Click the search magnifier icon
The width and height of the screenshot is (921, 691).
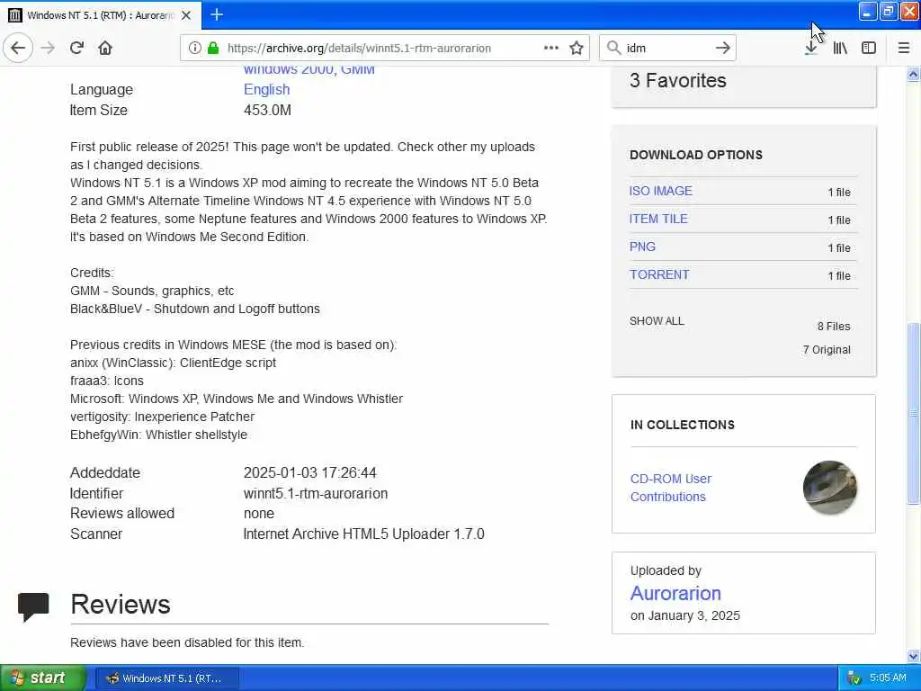click(613, 48)
